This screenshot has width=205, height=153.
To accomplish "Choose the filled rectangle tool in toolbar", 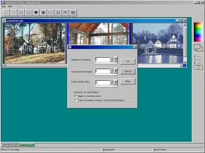I will pos(73,13).
